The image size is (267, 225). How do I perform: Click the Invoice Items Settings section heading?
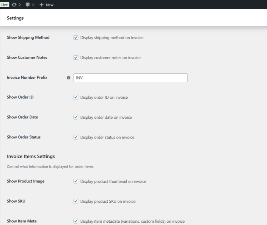click(x=31, y=157)
